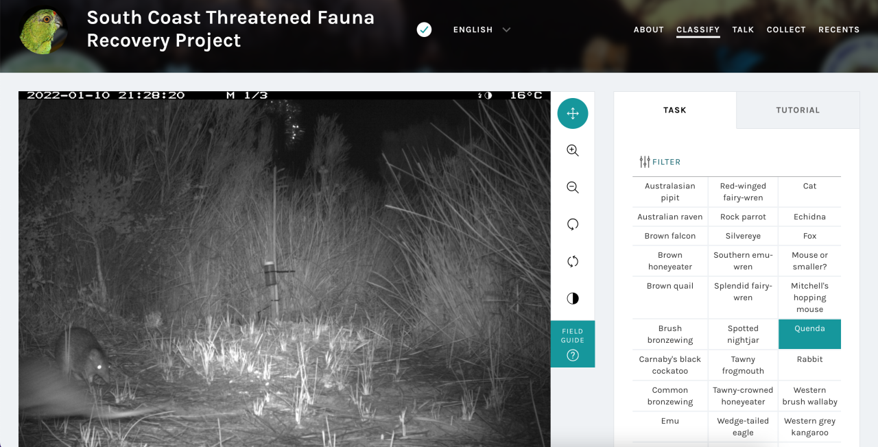Viewport: 878px width, 447px height.
Task: Click the project parrot avatar
Action: [43, 30]
